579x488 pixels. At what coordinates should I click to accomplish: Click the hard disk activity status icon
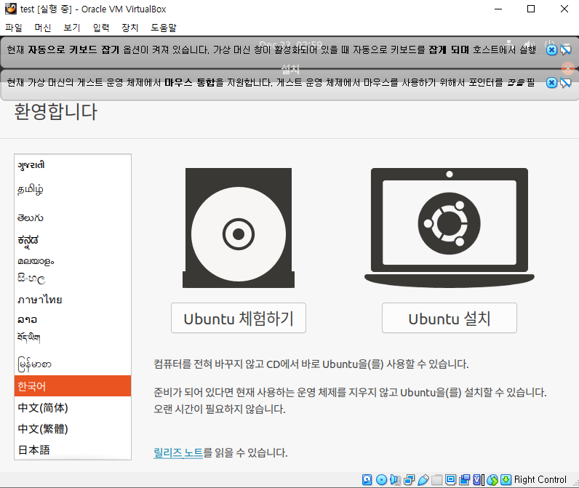click(367, 479)
